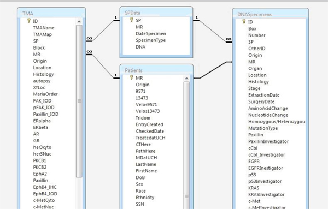Select the DateSpecimen field in SPData
Viewport: 328px width, 209px height.
[151, 34]
